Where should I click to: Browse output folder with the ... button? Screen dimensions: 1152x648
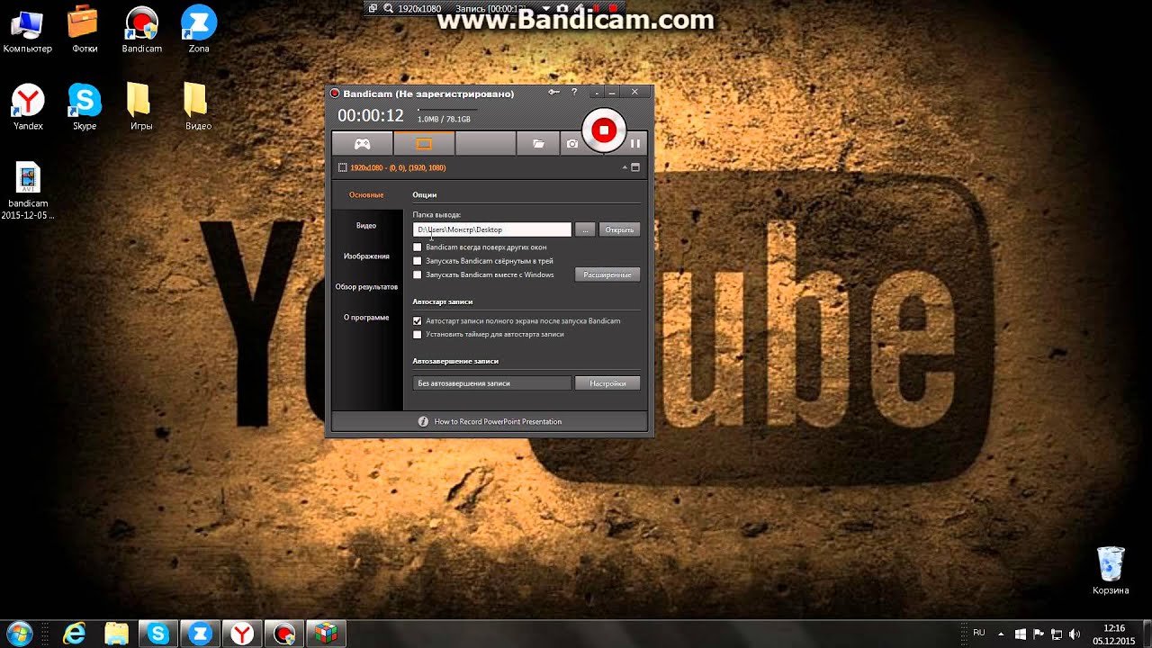click(x=585, y=229)
